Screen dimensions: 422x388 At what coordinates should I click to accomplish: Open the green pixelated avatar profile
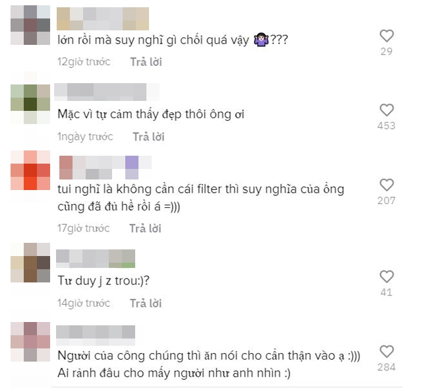pos(30,104)
